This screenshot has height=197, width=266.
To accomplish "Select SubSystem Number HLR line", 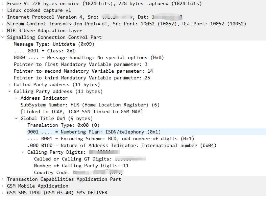I will (90, 105).
